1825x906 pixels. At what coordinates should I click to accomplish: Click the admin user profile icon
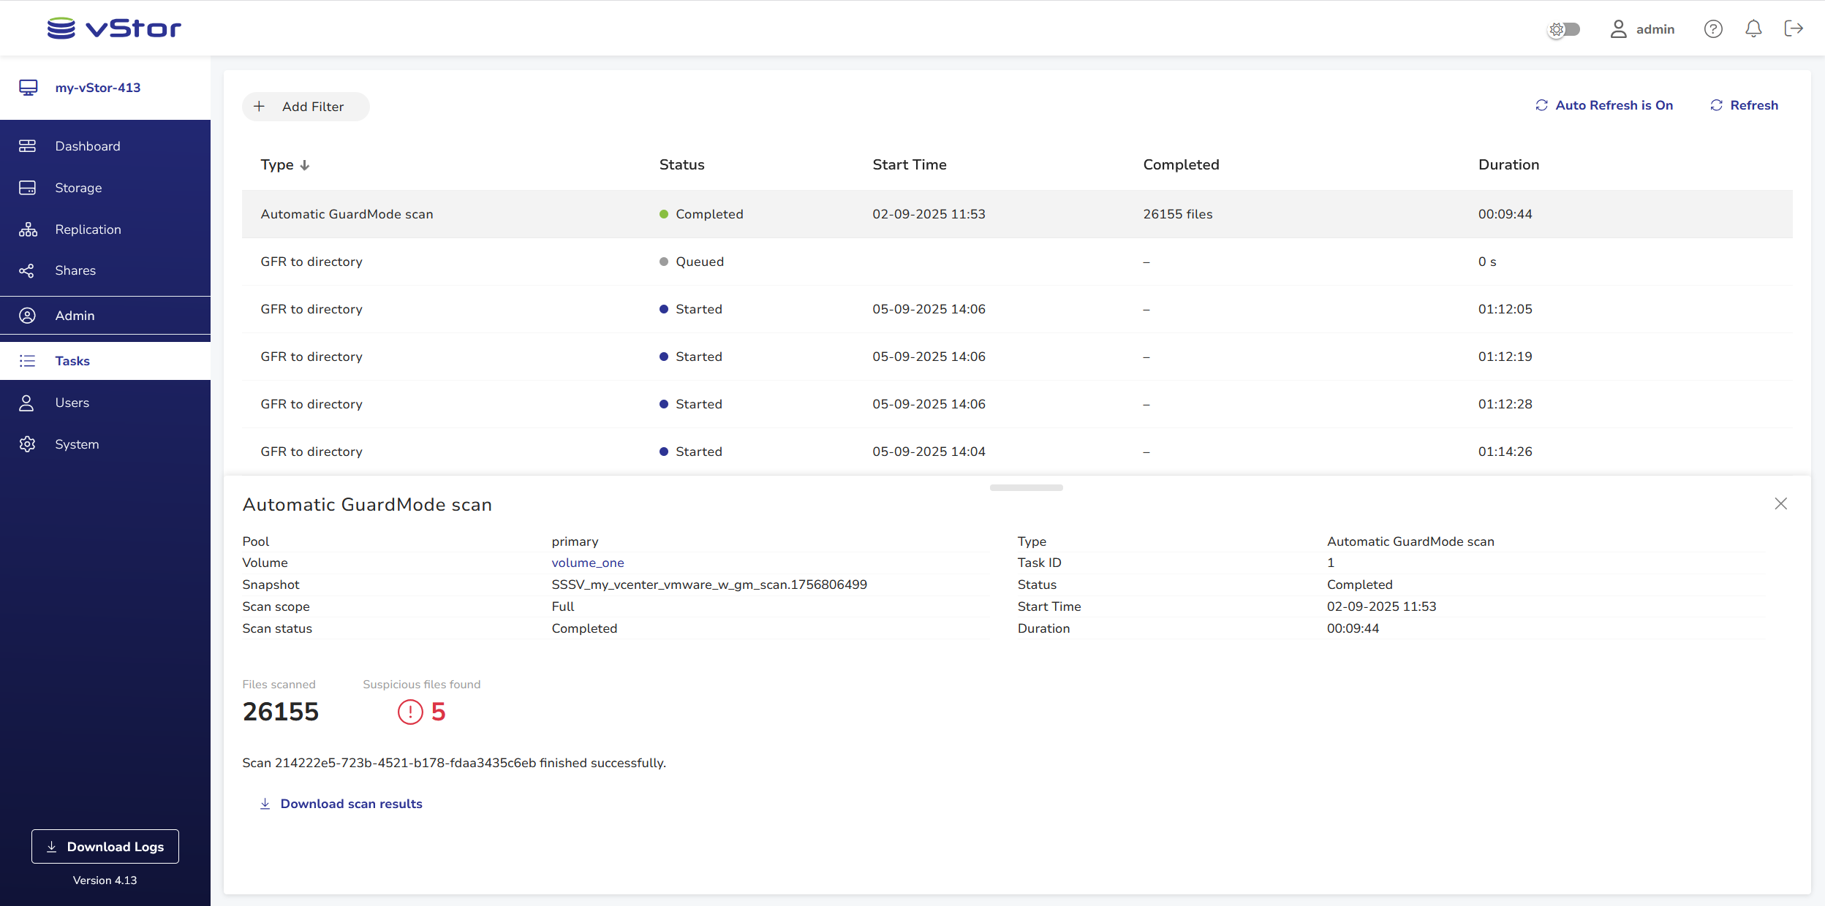1618,28
